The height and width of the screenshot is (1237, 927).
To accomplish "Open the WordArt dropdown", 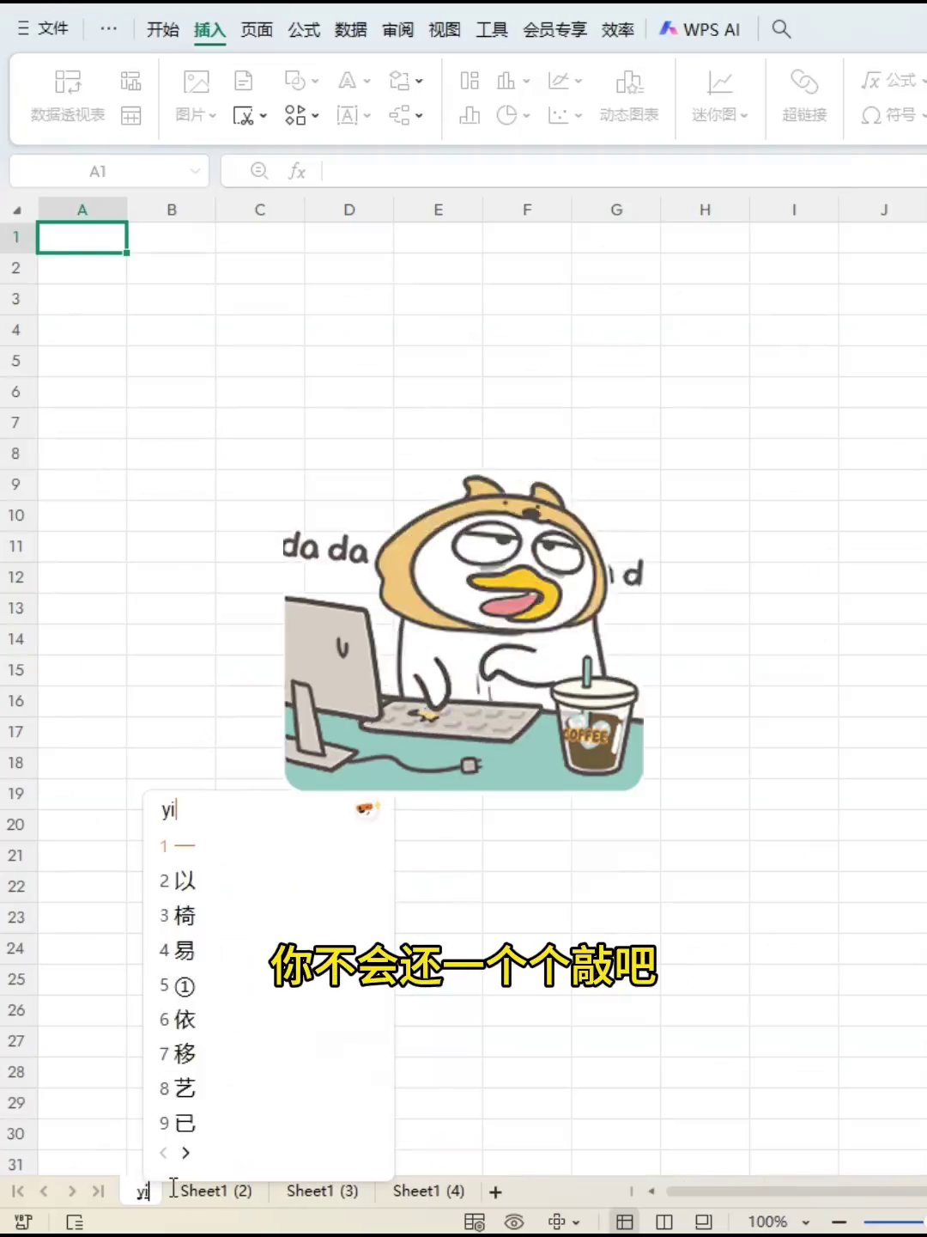I will pyautogui.click(x=354, y=82).
